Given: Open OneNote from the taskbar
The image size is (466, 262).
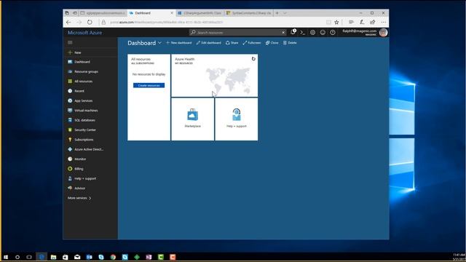Looking at the screenshot, I should point(149,257).
